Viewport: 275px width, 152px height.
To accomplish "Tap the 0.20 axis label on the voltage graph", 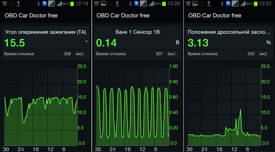I will (174, 128).
